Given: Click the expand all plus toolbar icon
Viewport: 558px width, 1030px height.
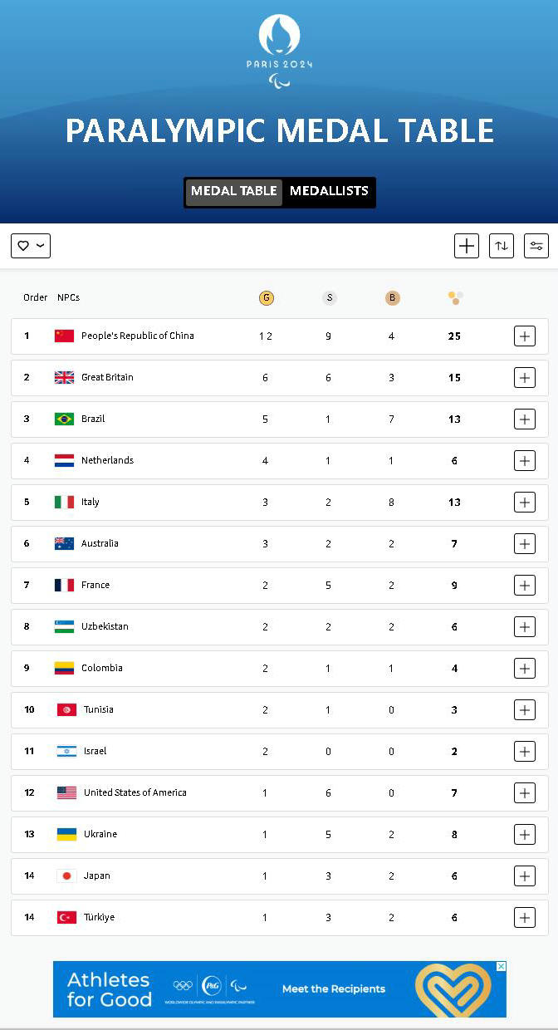Looking at the screenshot, I should (467, 246).
